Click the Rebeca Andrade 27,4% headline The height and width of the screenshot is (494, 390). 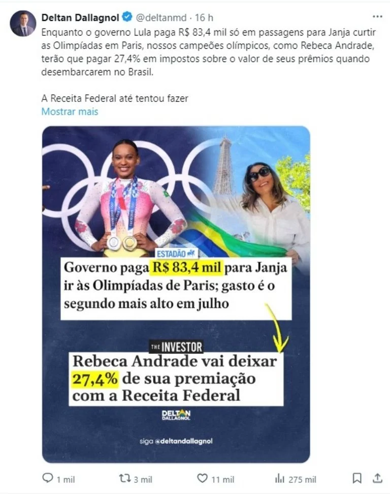click(176, 378)
